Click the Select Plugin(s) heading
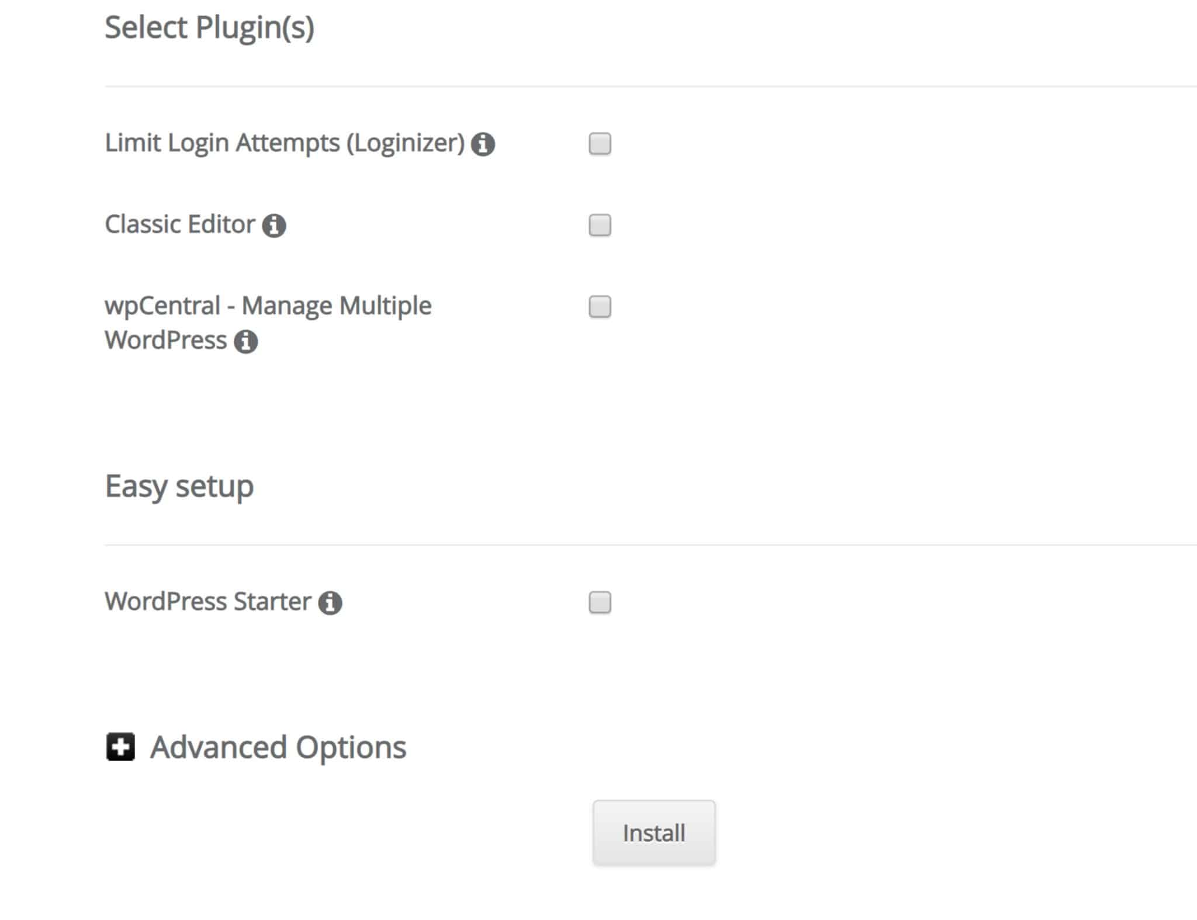The height and width of the screenshot is (920, 1197). coord(209,27)
